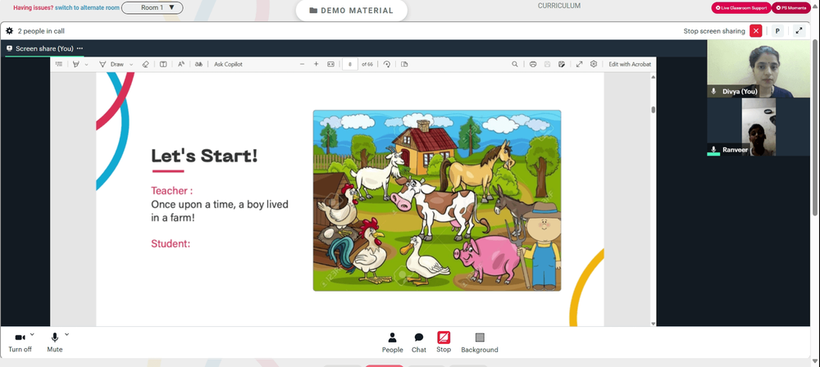This screenshot has height=367, width=820.
Task: Choose the Erase tool in PDF toolbar
Action: point(146,64)
